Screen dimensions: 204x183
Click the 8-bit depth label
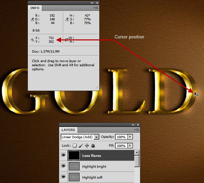(x=36, y=31)
